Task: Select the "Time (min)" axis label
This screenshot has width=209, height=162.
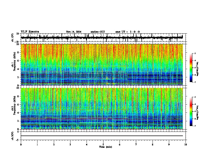Action: coord(106,147)
